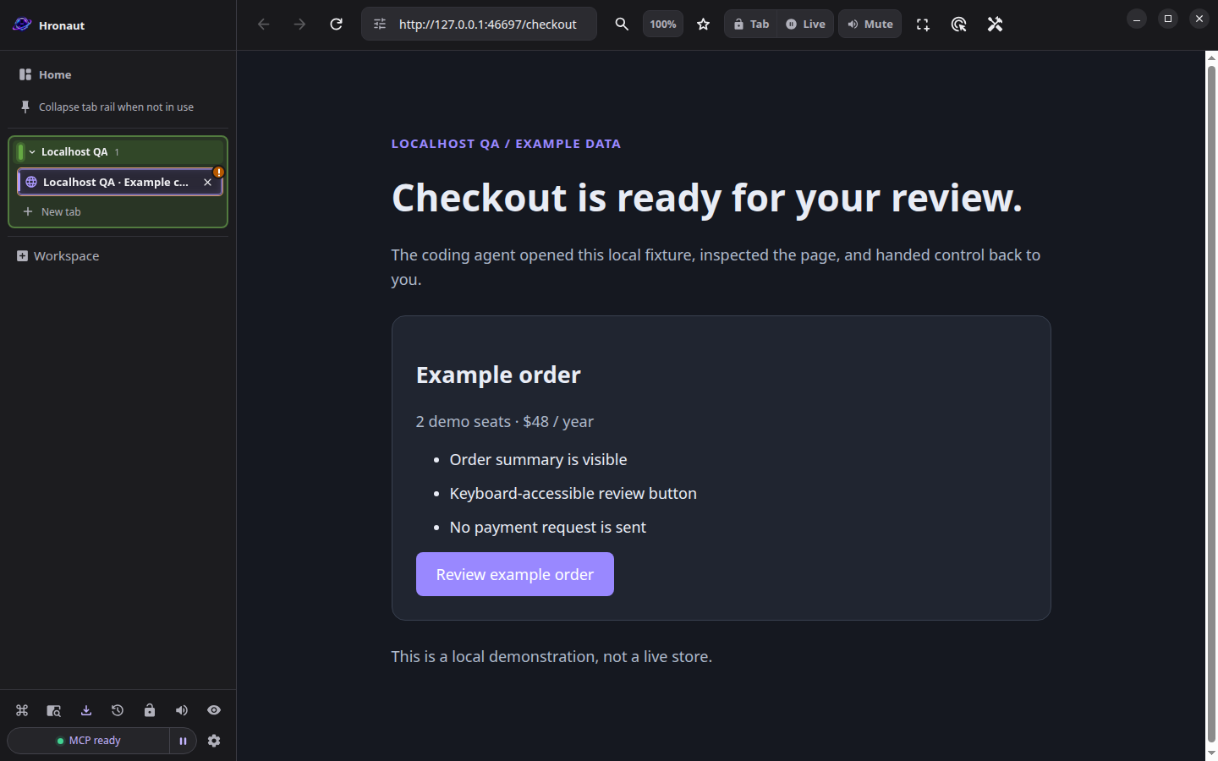The width and height of the screenshot is (1218, 761).
Task: Mute the tab audio
Action: point(870,24)
